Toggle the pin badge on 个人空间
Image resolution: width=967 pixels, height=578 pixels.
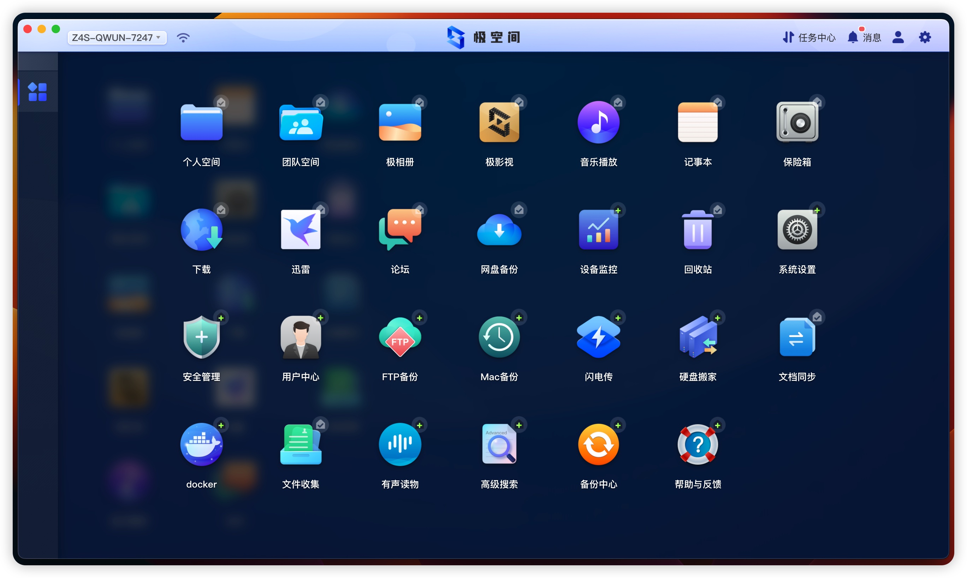pos(221,103)
